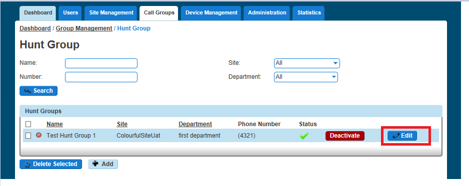This screenshot has height=186, width=469.
Task: Click the first department cell
Action: point(199,136)
